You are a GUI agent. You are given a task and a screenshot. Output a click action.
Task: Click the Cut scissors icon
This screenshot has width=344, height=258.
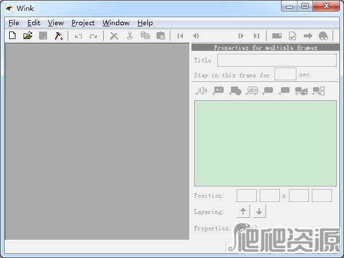click(x=130, y=36)
